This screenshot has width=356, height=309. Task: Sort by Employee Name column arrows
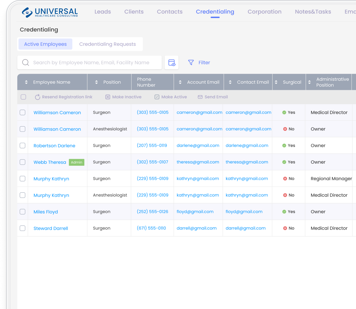(26, 82)
